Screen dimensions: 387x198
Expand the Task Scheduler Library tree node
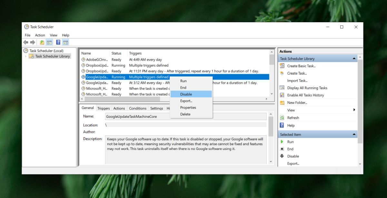(x=26, y=56)
